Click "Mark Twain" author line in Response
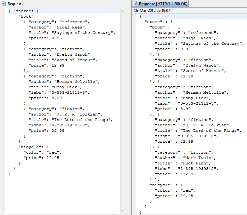 pos(185,158)
